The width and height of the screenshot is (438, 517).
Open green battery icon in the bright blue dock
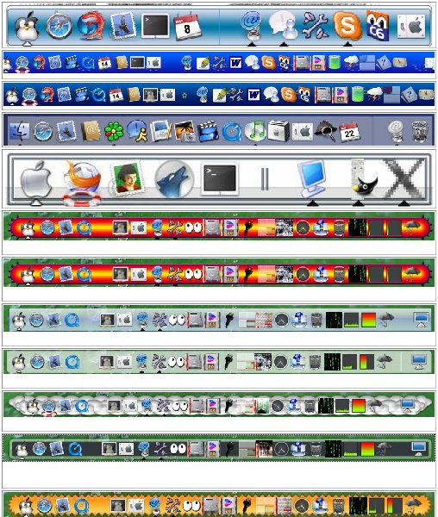click(x=335, y=62)
